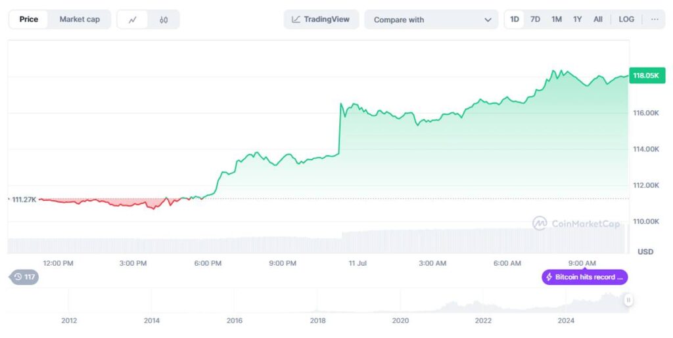
Task: Click the 11 Jul date label
Action: point(358,263)
